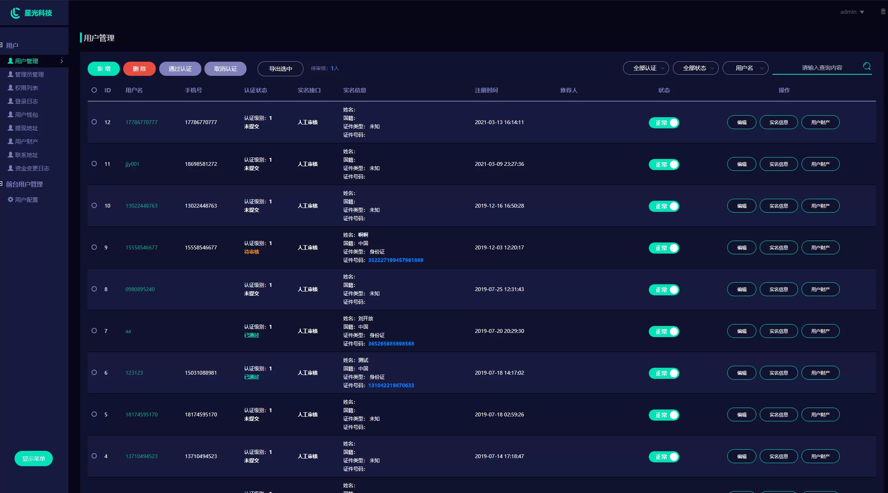Expand the admin account dropdown

pyautogui.click(x=852, y=12)
